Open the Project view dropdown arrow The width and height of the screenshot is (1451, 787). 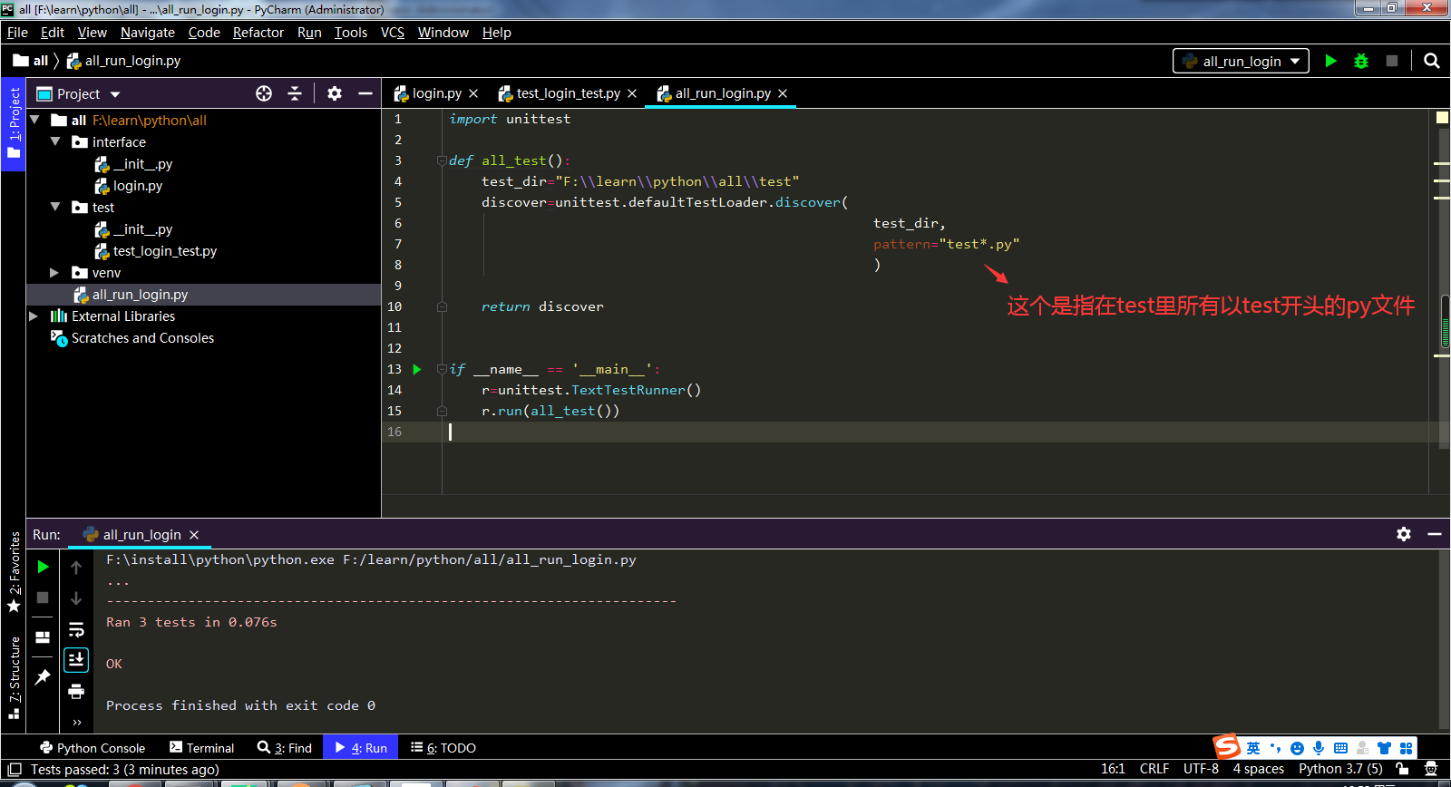pyautogui.click(x=115, y=94)
